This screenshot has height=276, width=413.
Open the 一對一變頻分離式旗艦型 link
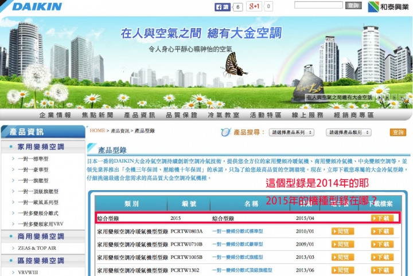237,257
